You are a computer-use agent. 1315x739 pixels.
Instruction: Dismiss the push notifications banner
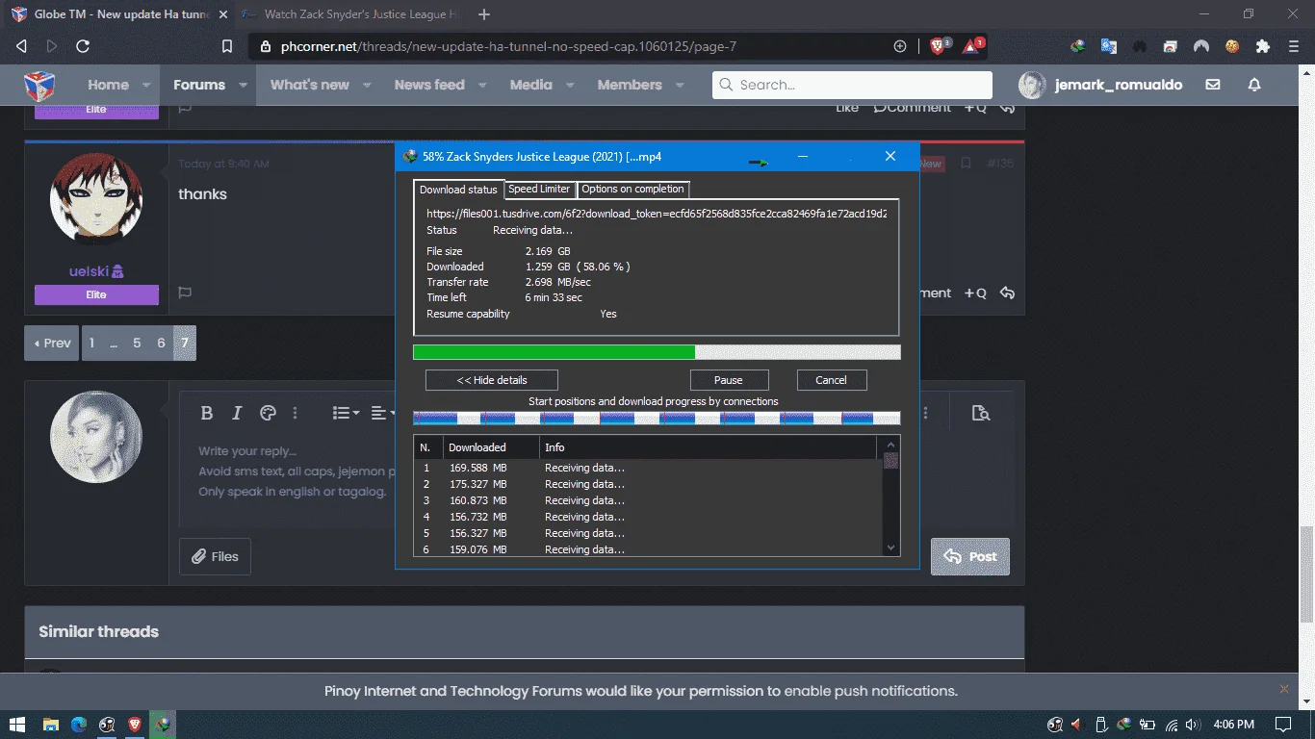[1284, 689]
